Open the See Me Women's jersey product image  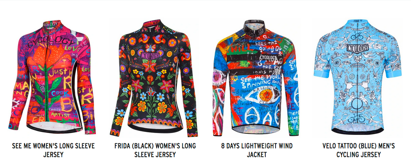52,76
